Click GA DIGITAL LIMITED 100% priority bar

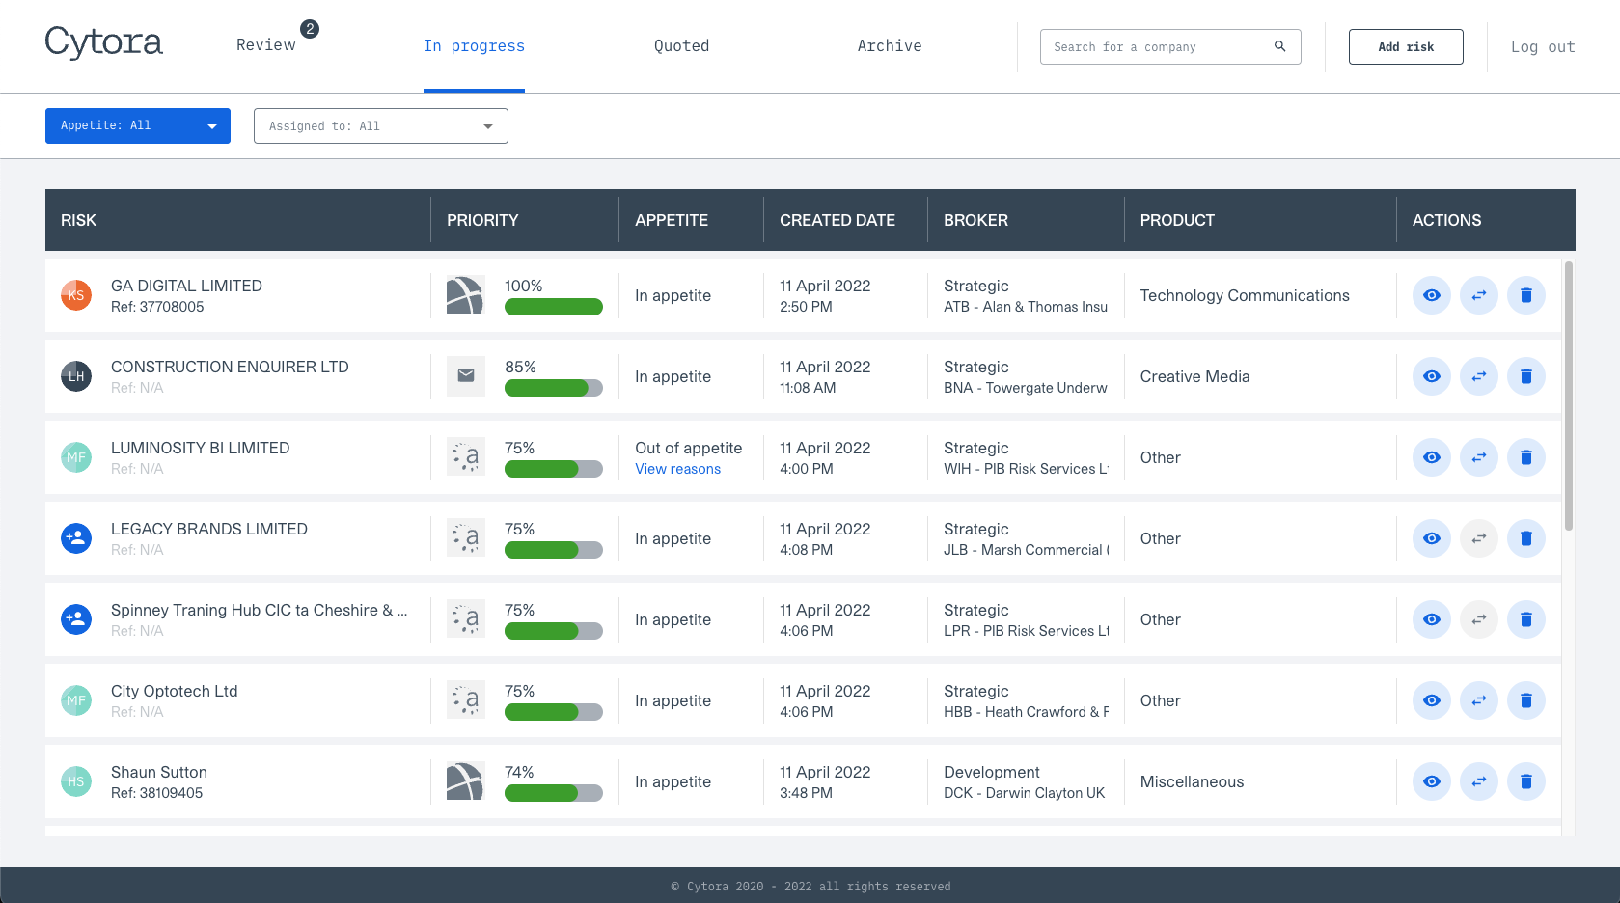coord(554,307)
